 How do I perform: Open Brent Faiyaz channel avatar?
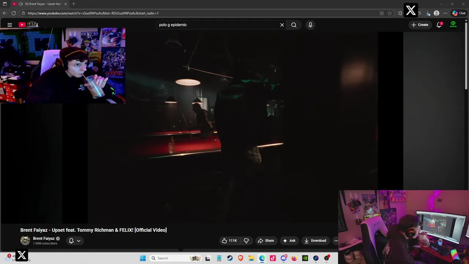click(25, 241)
